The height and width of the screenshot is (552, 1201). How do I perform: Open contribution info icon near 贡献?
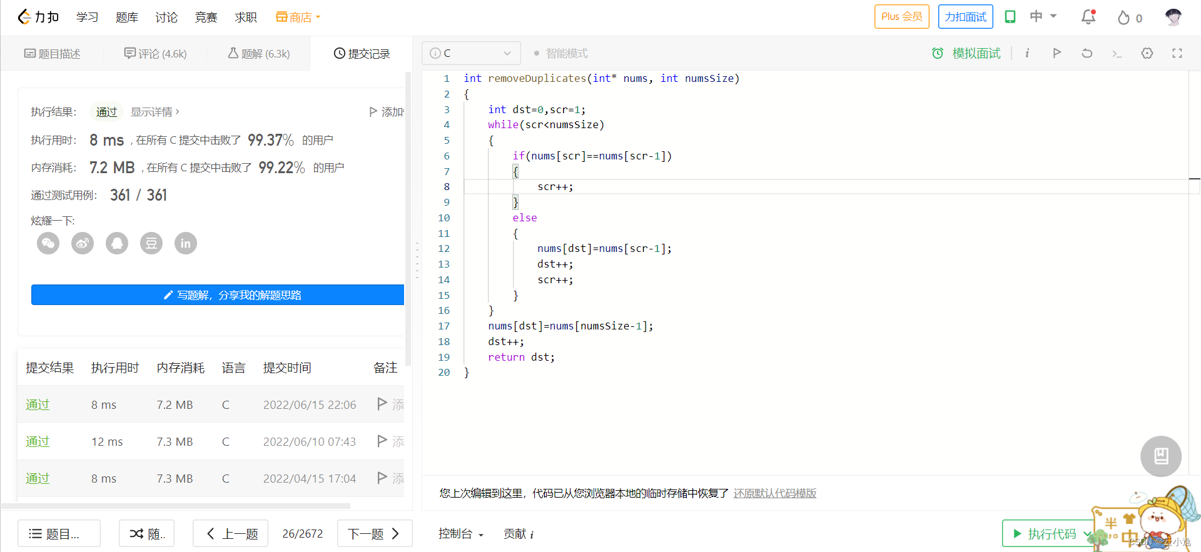click(x=532, y=534)
